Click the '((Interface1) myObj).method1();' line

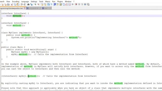coord(49,76)
